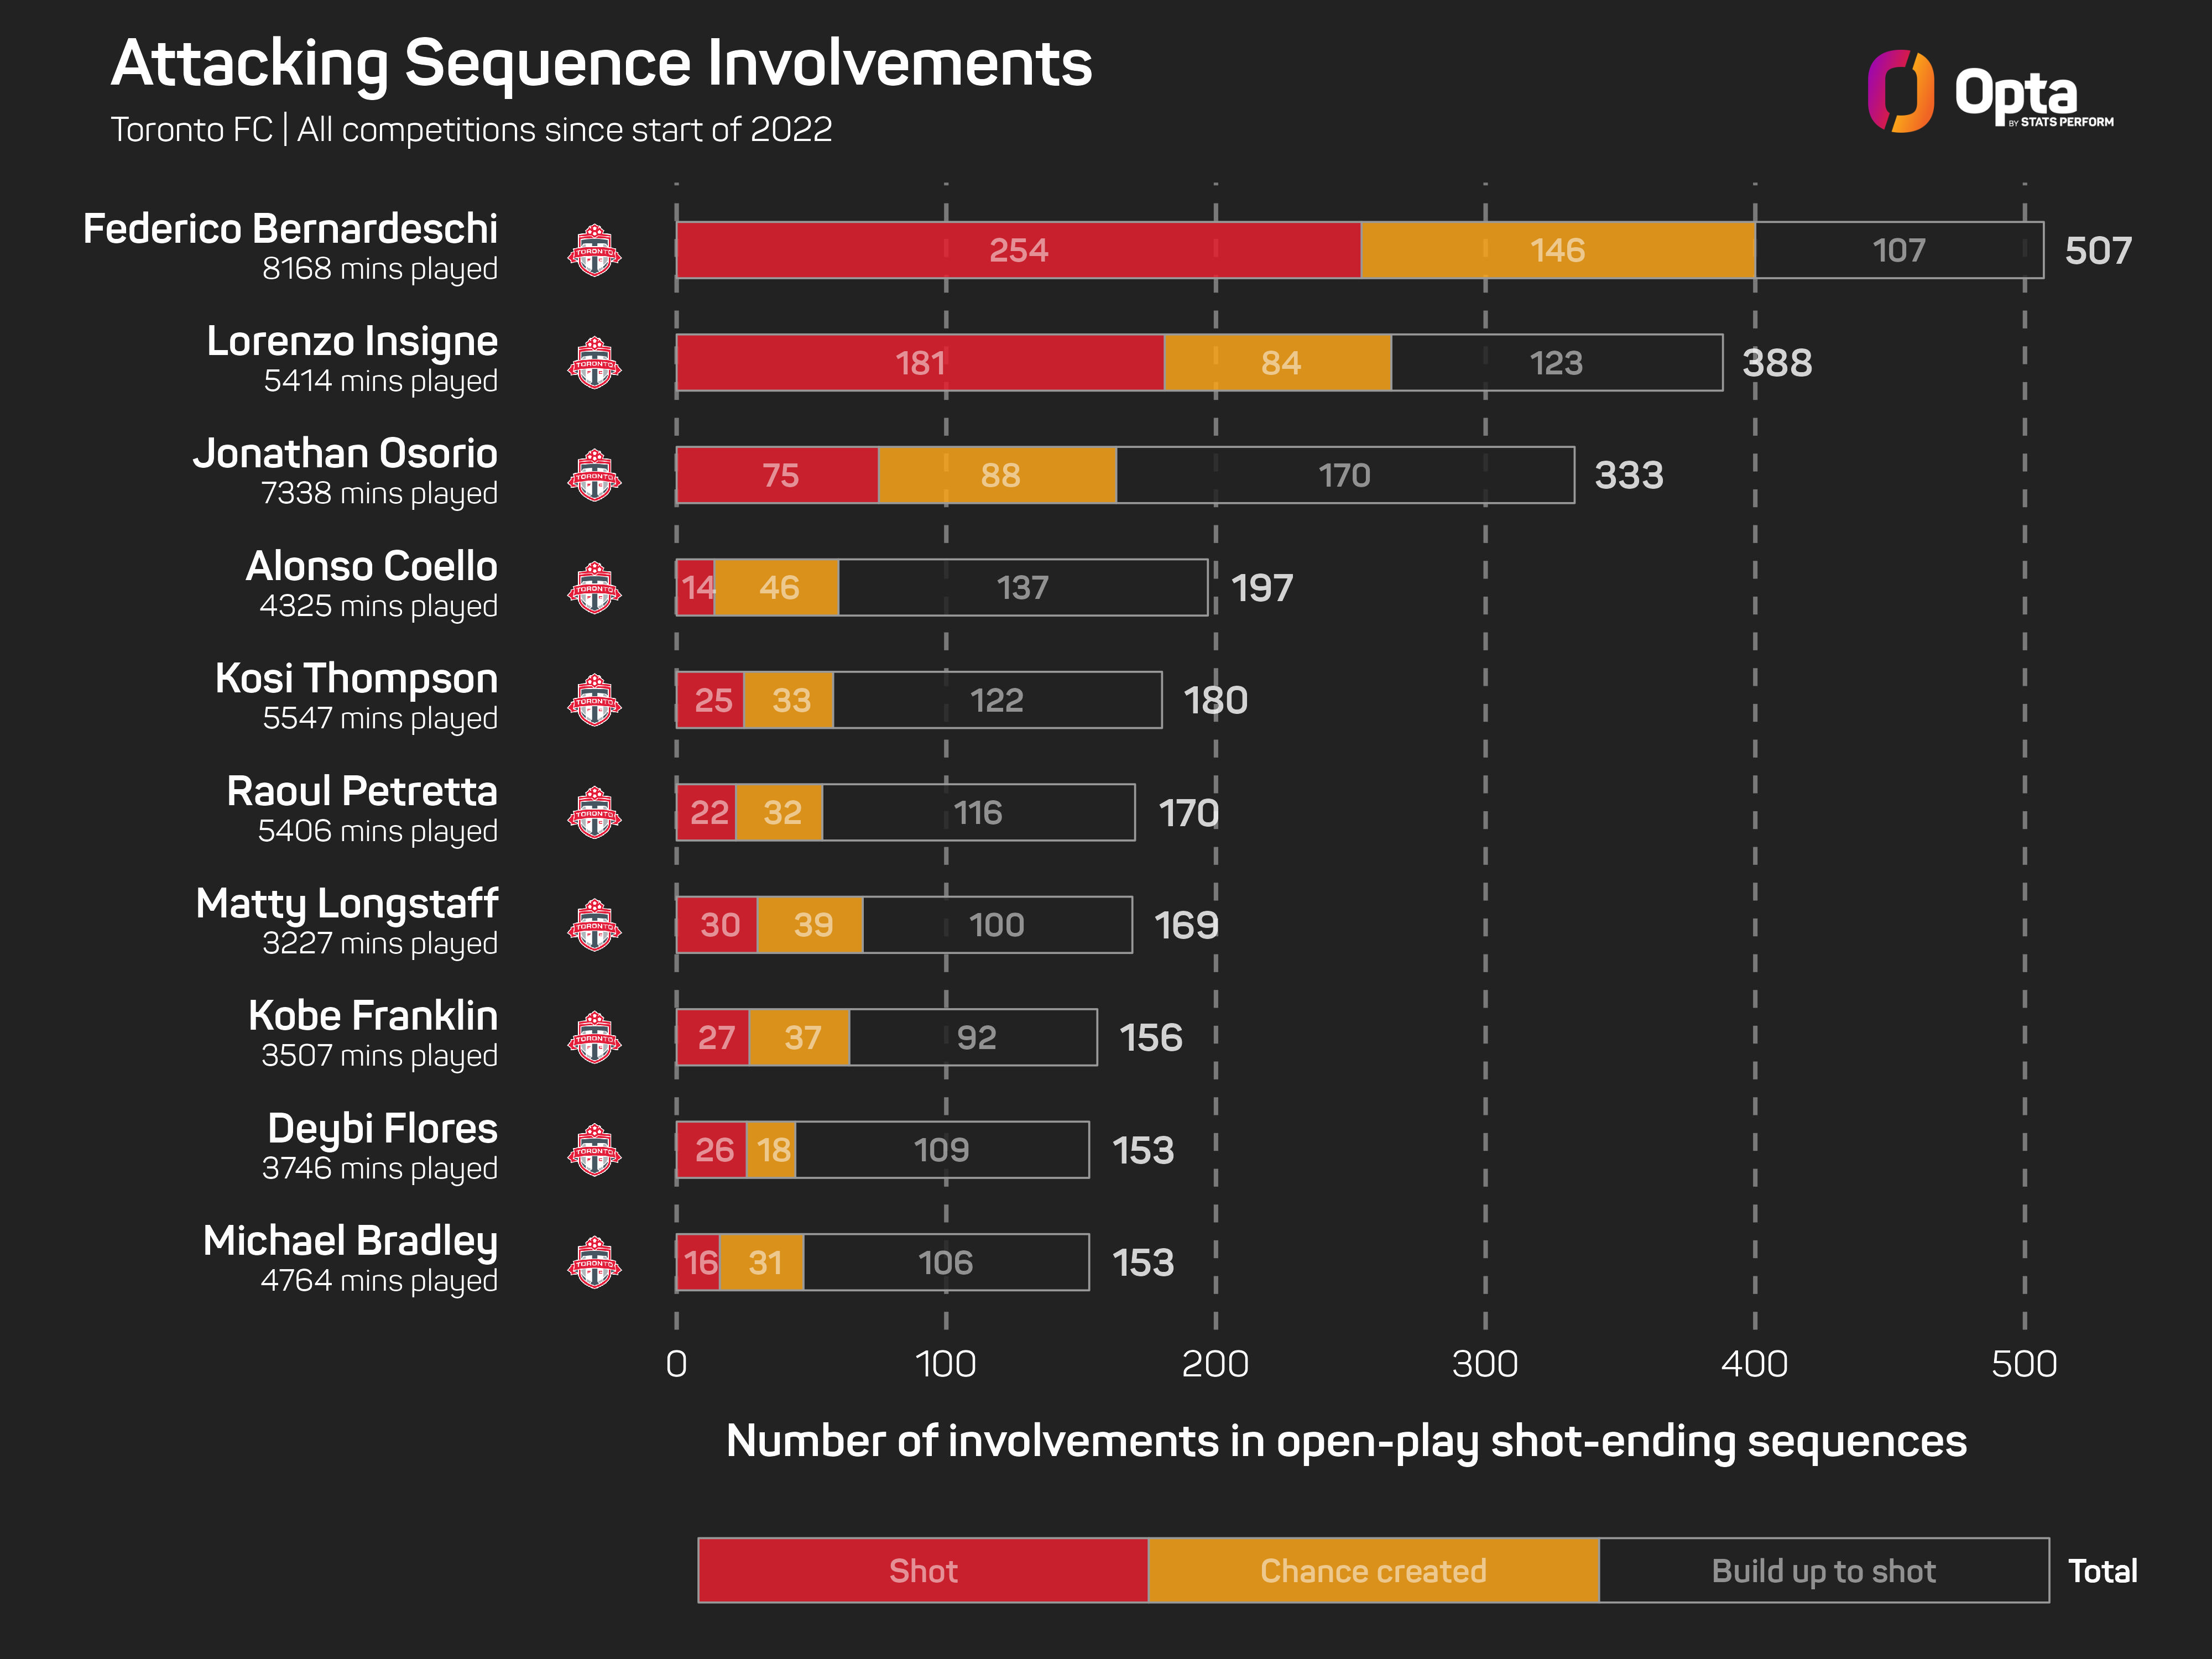Viewport: 2212px width, 1659px height.
Task: Click the Total label in the legend
Action: pyautogui.click(x=2102, y=1571)
